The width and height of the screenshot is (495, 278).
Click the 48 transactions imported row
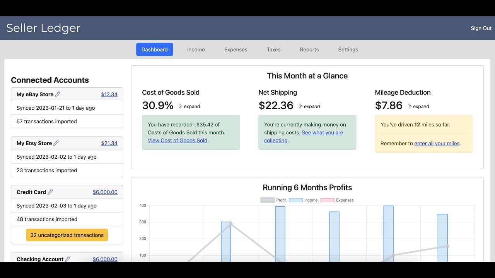(67, 219)
